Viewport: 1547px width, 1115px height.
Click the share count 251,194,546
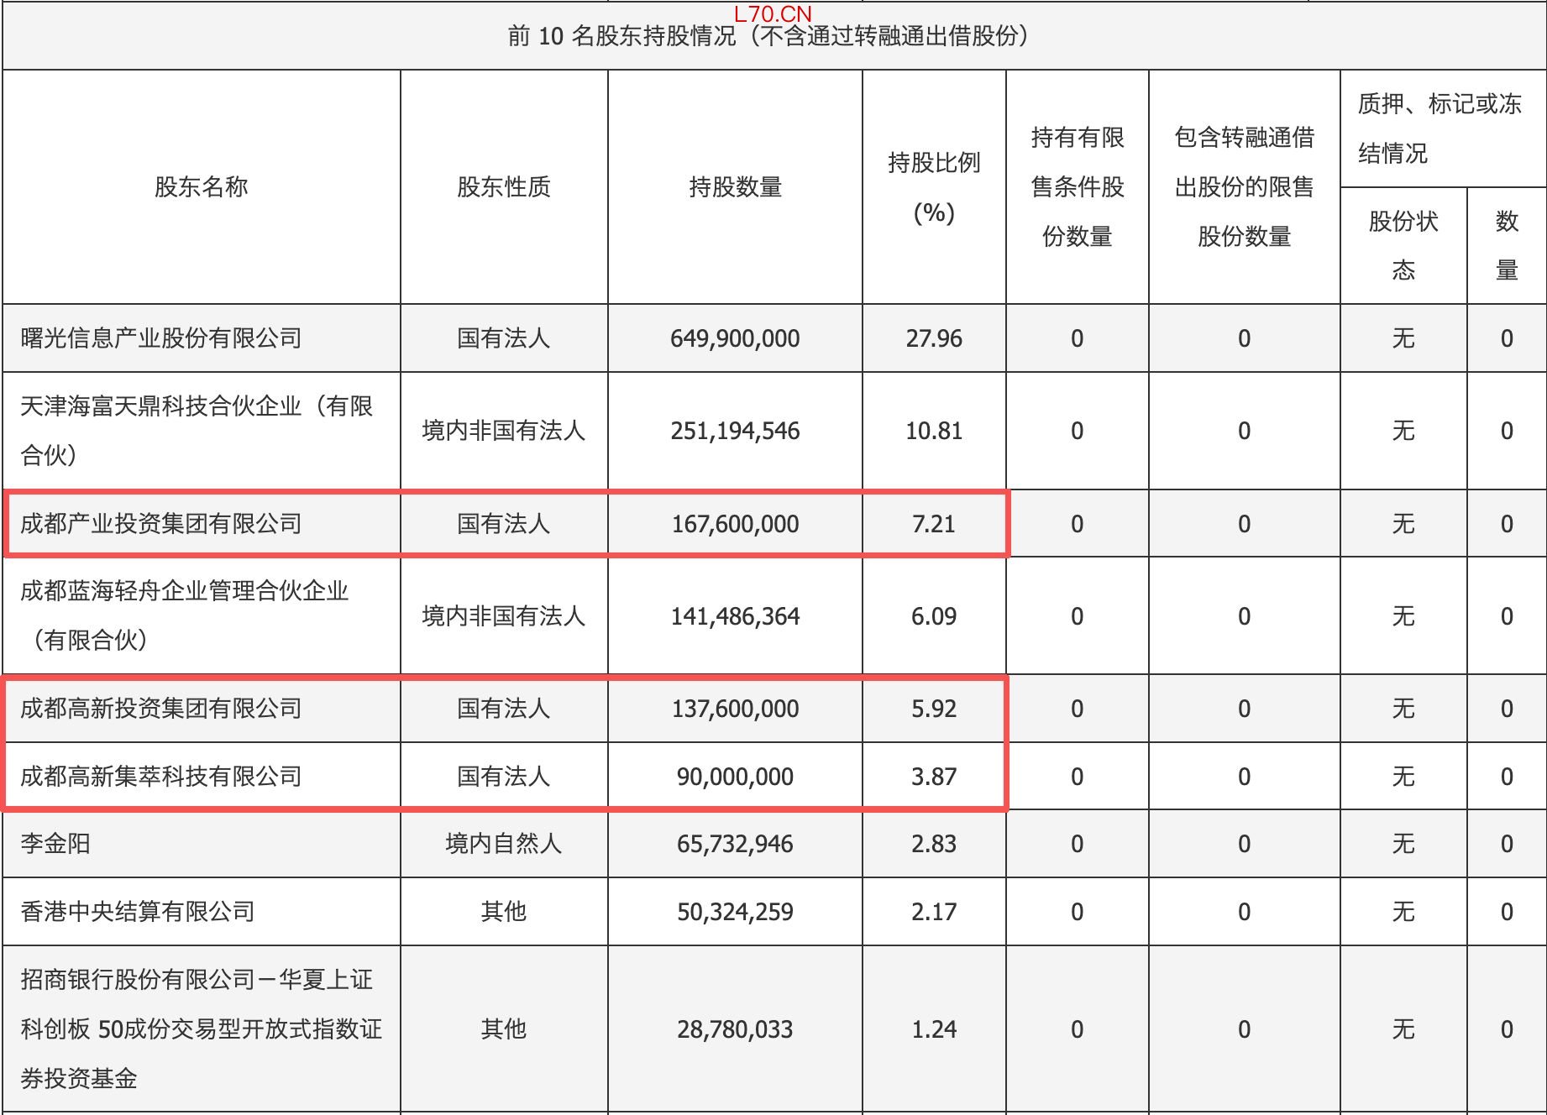point(735,431)
